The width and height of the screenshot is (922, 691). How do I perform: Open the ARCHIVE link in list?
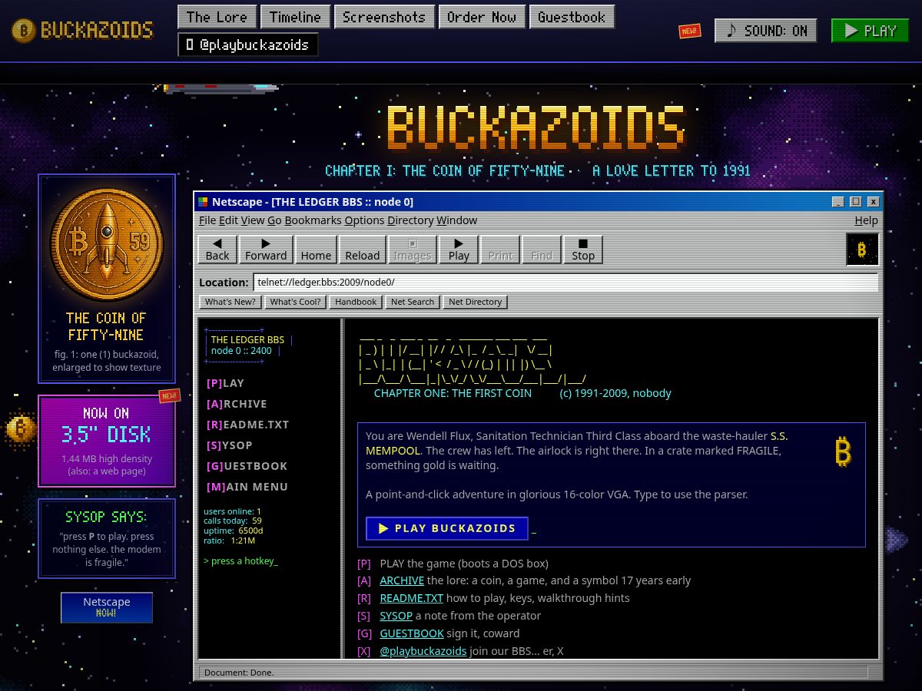click(x=402, y=580)
